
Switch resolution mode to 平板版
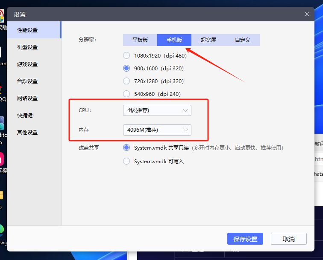pyautogui.click(x=140, y=40)
